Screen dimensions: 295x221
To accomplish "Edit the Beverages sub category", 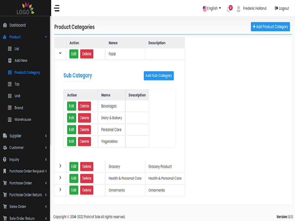I will [x=71, y=106].
